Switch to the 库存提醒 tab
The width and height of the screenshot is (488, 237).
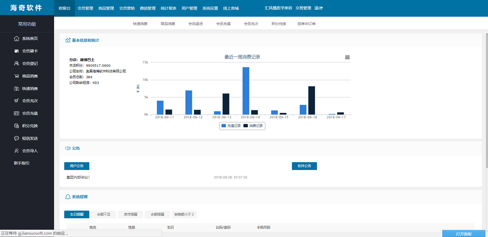click(131, 214)
